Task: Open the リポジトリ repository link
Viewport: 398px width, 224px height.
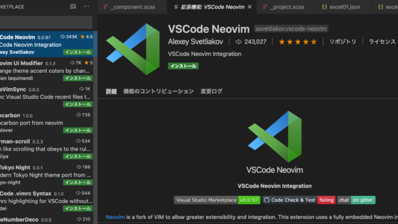Action: (343, 42)
